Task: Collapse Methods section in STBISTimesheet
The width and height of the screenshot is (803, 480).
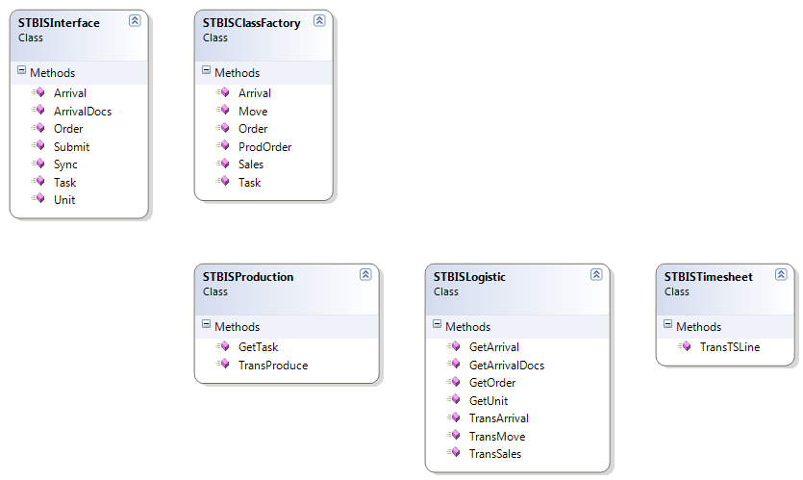Action: point(668,326)
